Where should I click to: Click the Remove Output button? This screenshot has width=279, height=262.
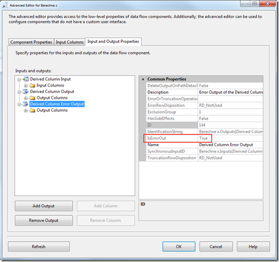(43, 220)
